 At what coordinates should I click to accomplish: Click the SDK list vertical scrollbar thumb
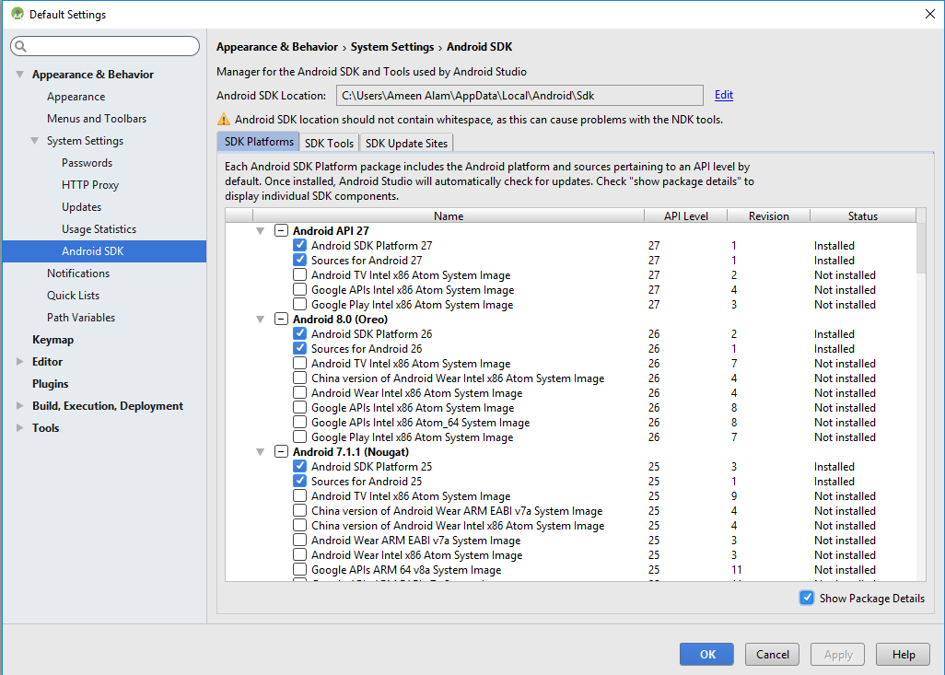921,249
